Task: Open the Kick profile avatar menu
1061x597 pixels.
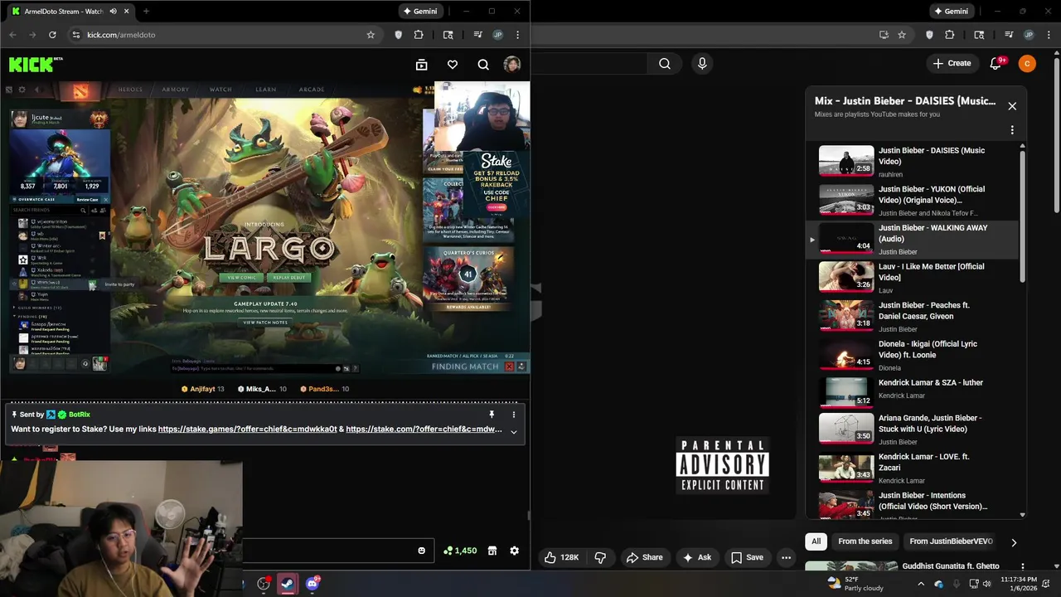Action: coord(512,65)
